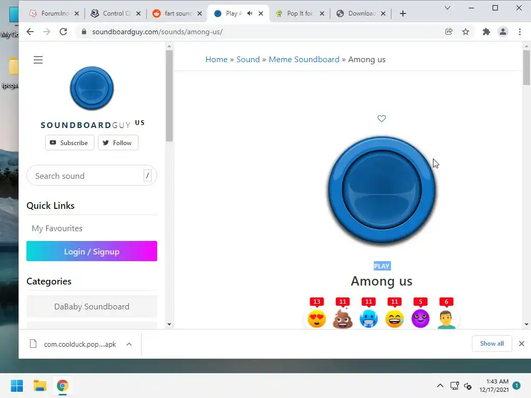
Task: Reload the current page
Action: point(63,32)
